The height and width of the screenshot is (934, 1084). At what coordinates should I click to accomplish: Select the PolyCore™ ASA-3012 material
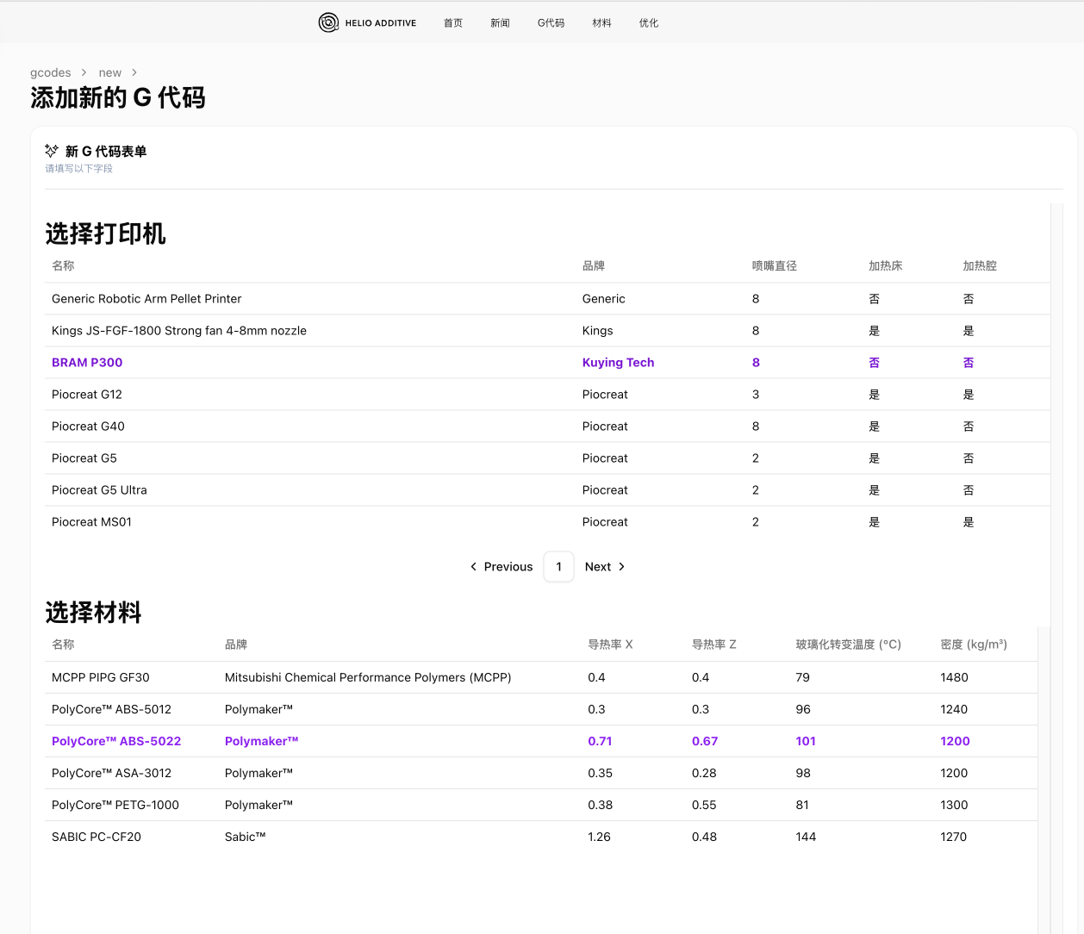tap(541, 773)
